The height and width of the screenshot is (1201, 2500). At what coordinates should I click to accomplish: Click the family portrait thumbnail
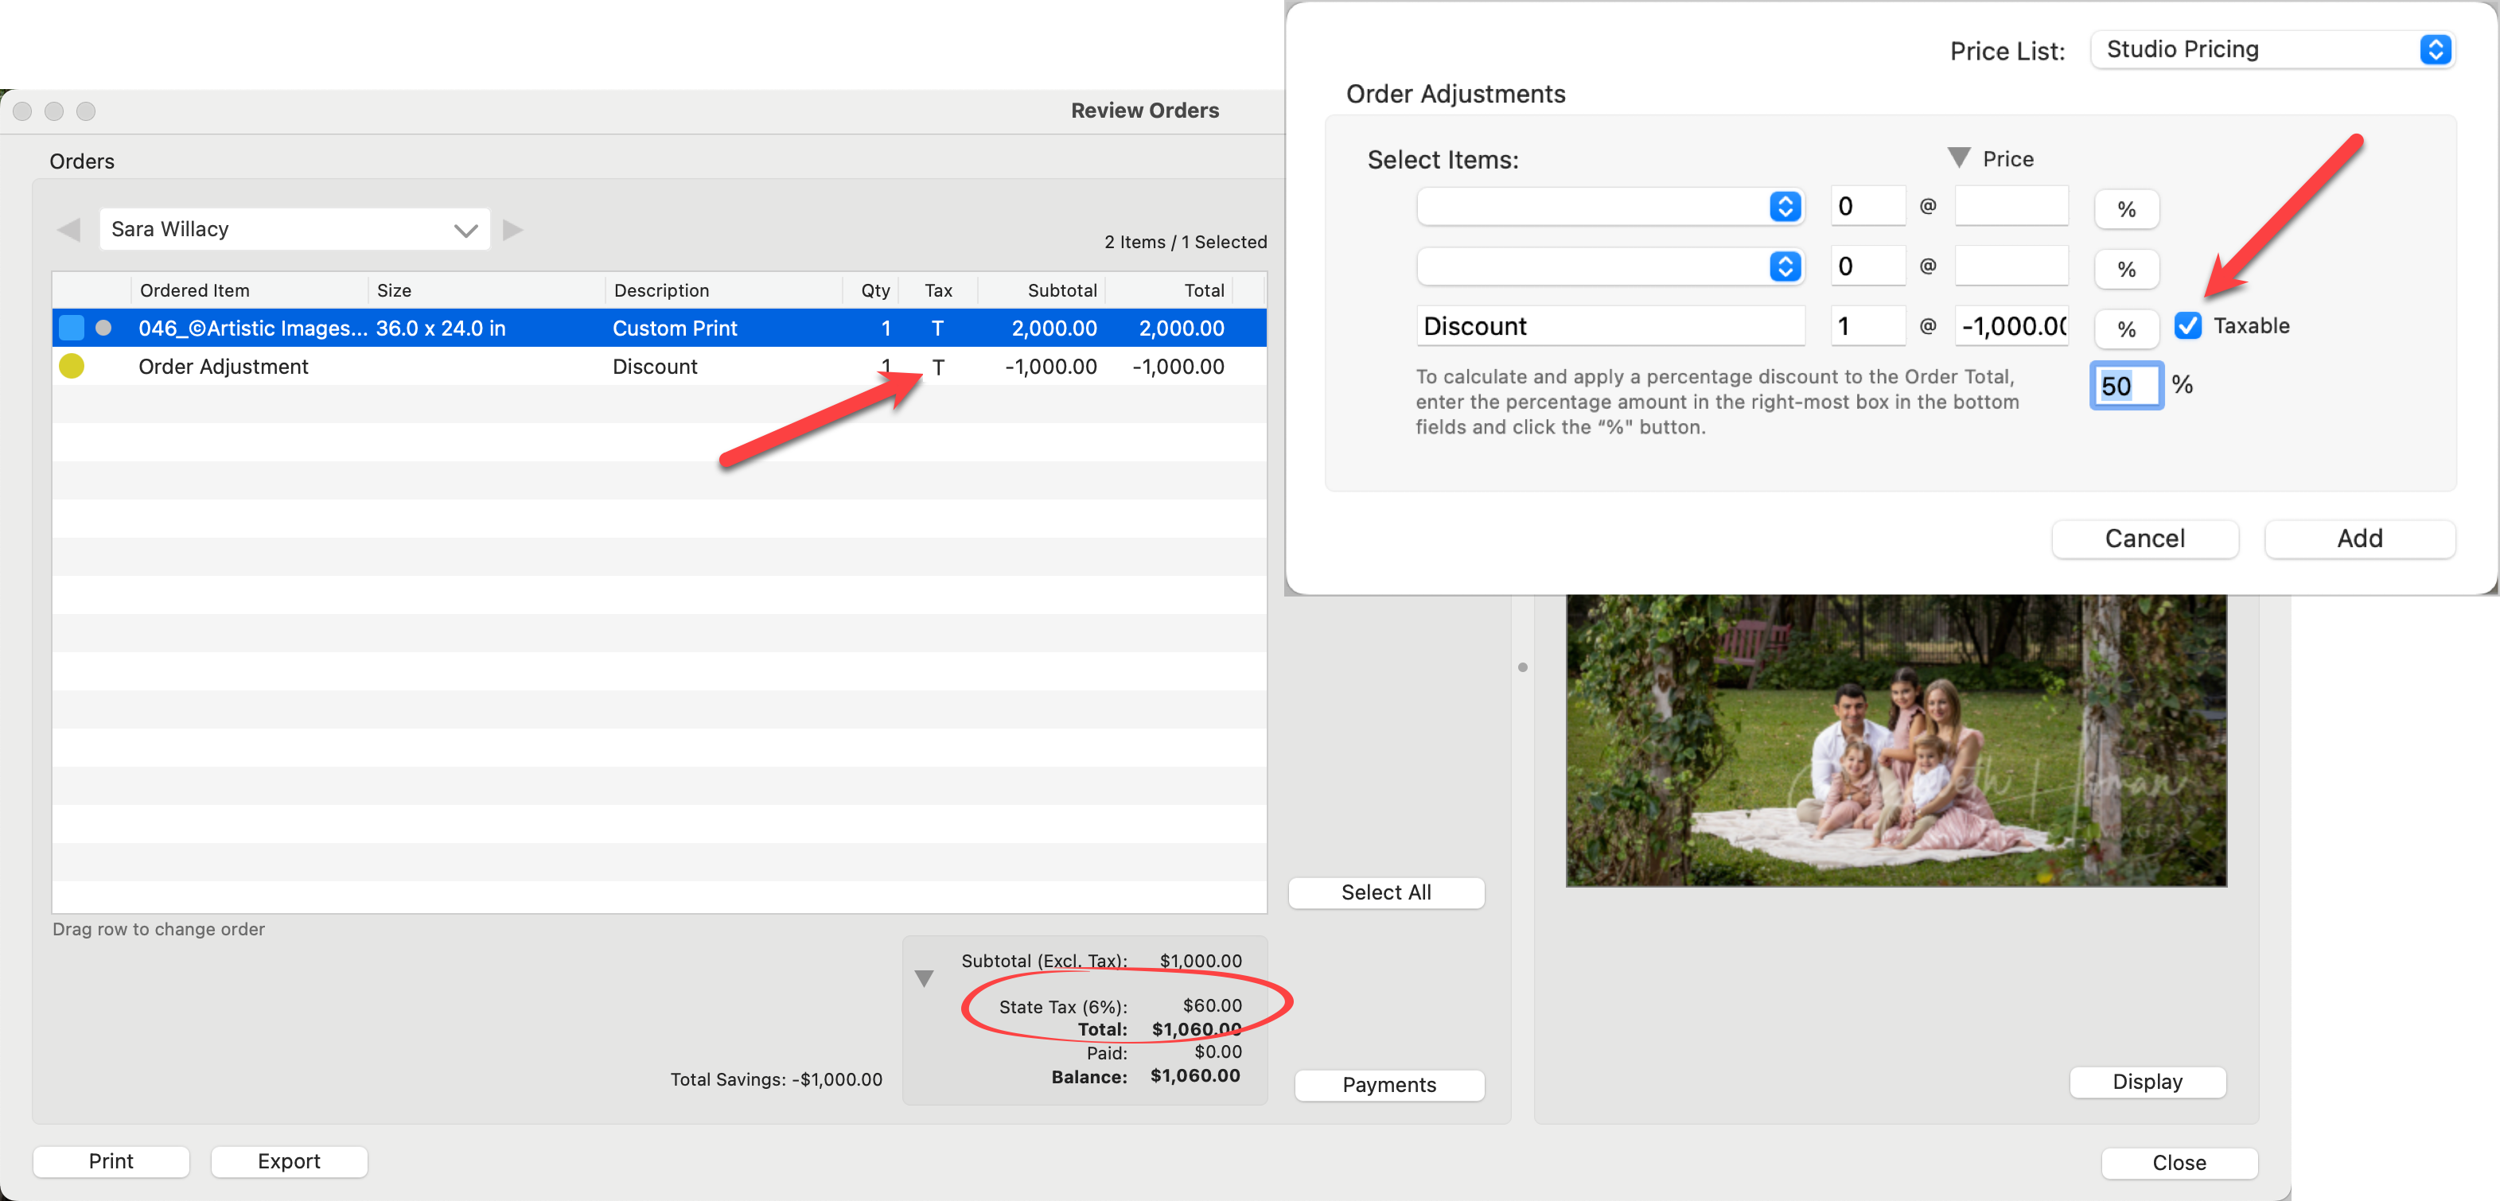1894,739
